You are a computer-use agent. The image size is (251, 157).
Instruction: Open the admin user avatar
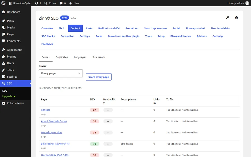tap(247, 3)
